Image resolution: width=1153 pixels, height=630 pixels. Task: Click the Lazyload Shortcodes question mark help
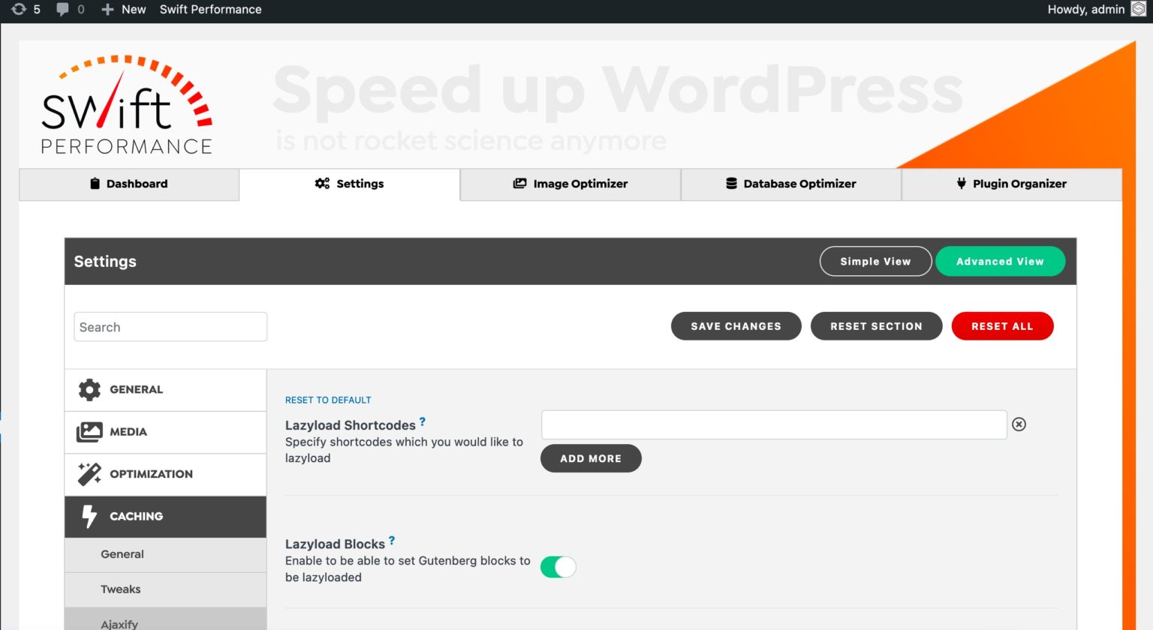(x=421, y=421)
